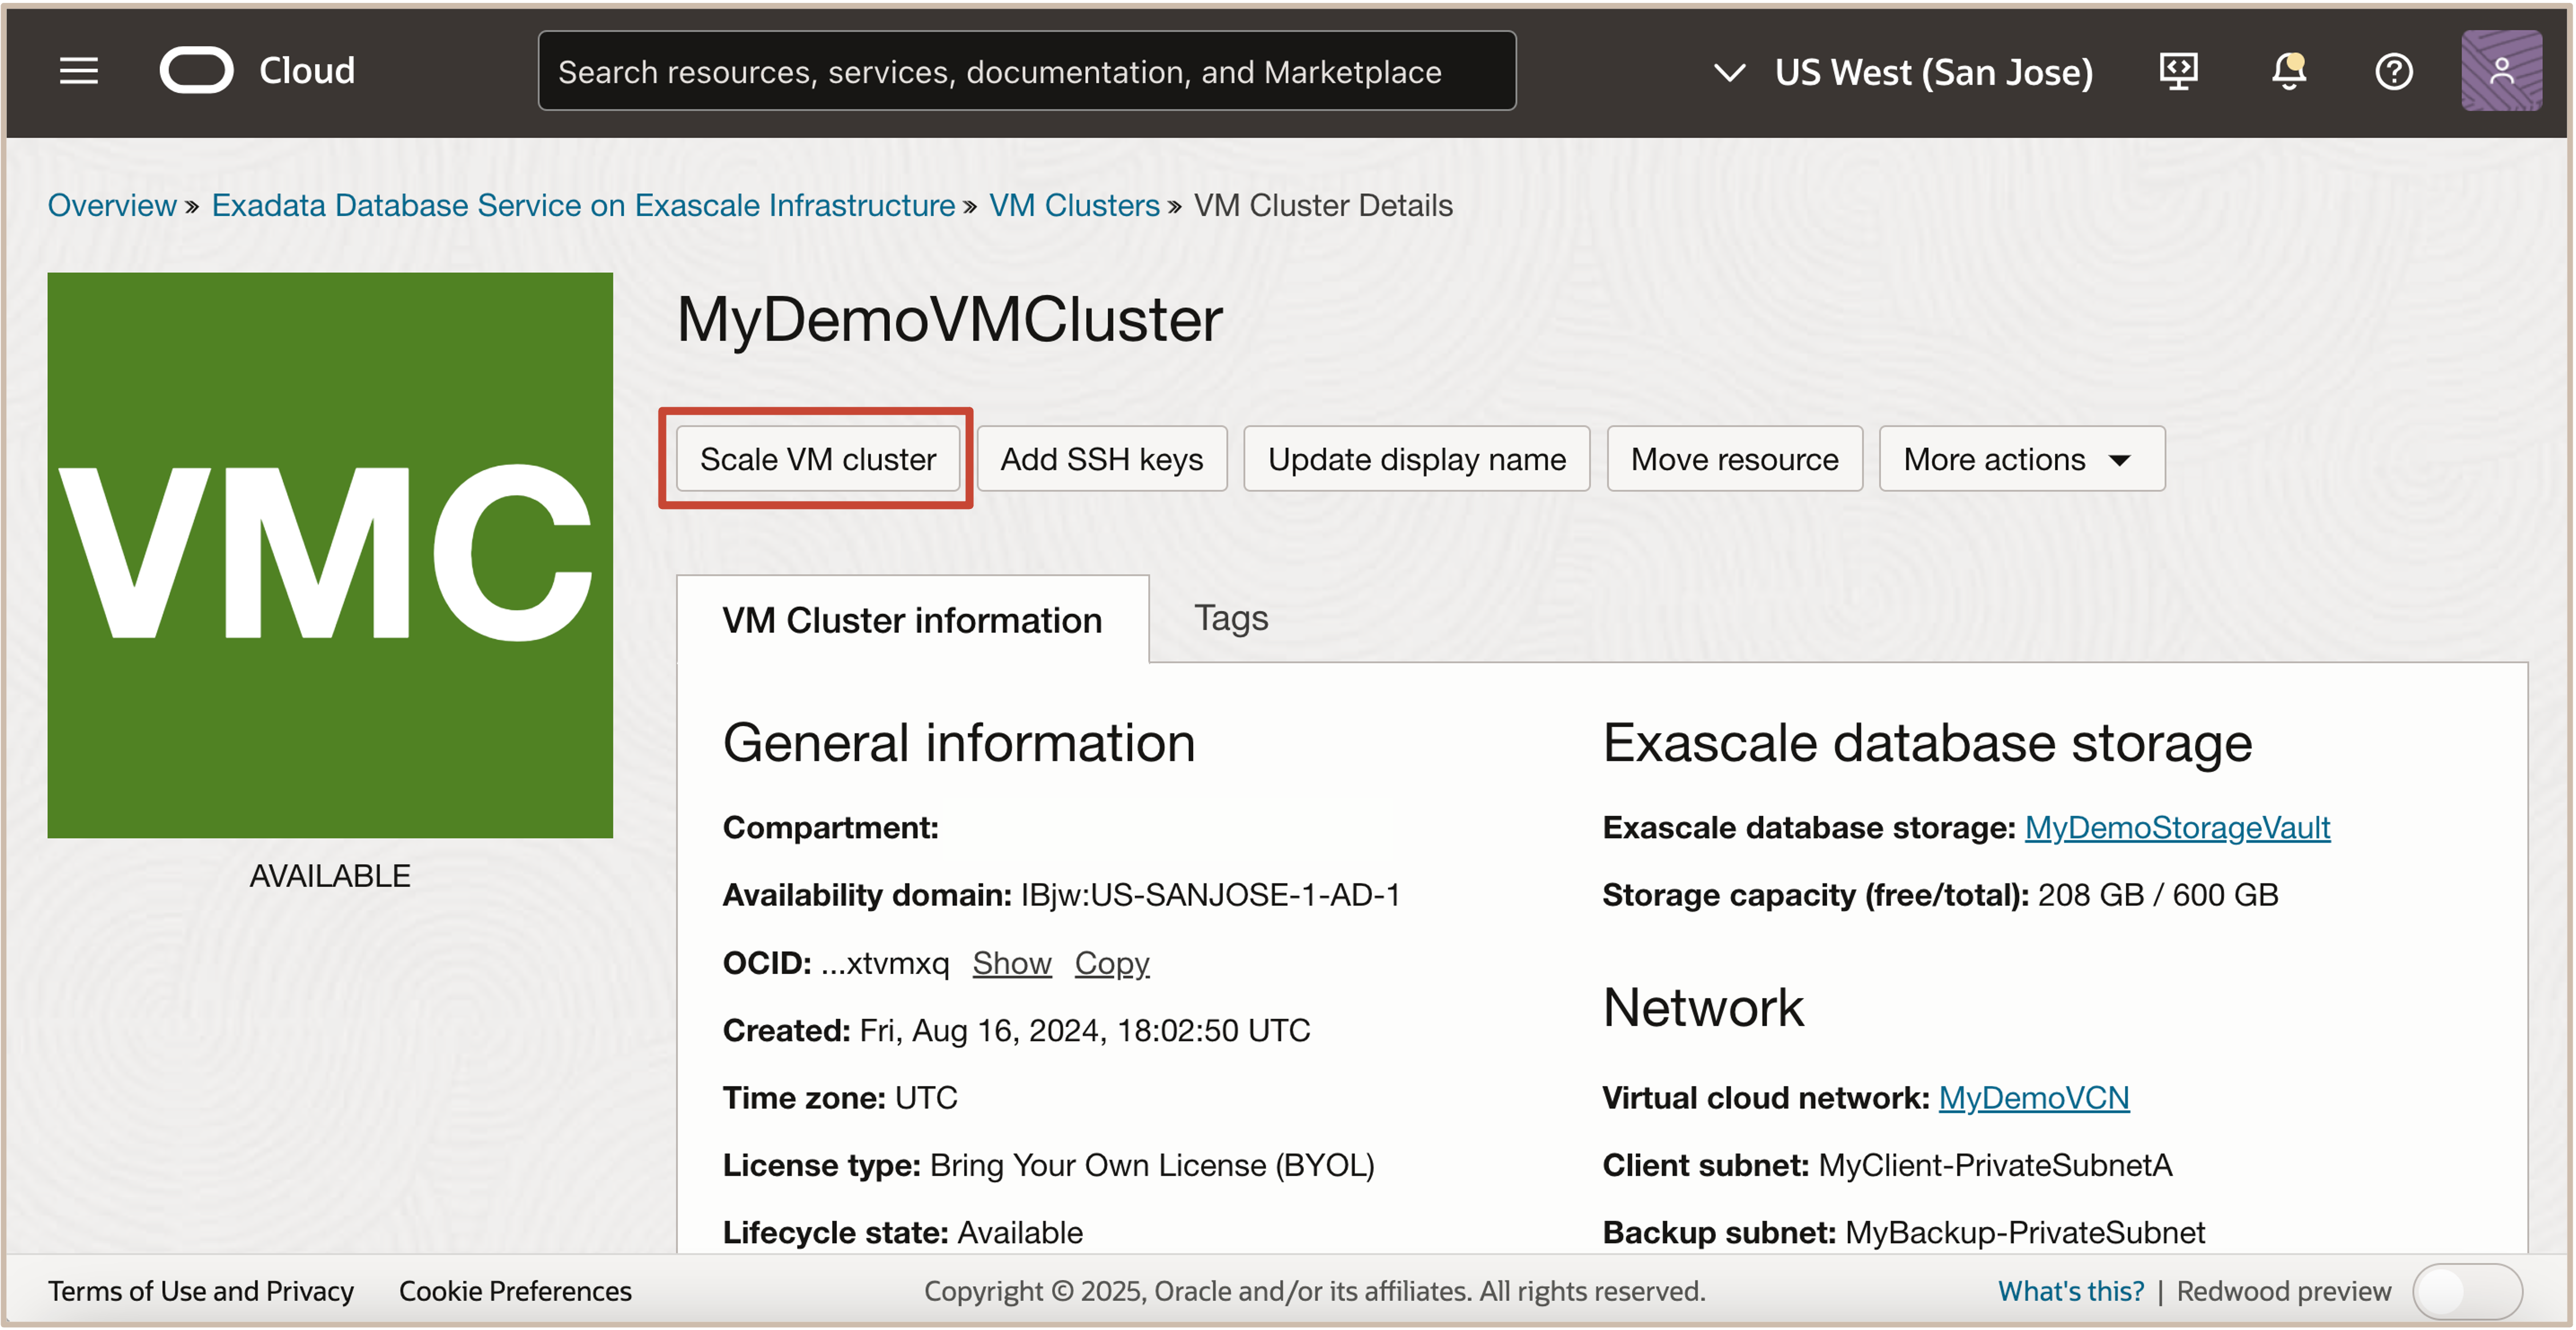Copy the OCID to clipboard

tap(1111, 963)
